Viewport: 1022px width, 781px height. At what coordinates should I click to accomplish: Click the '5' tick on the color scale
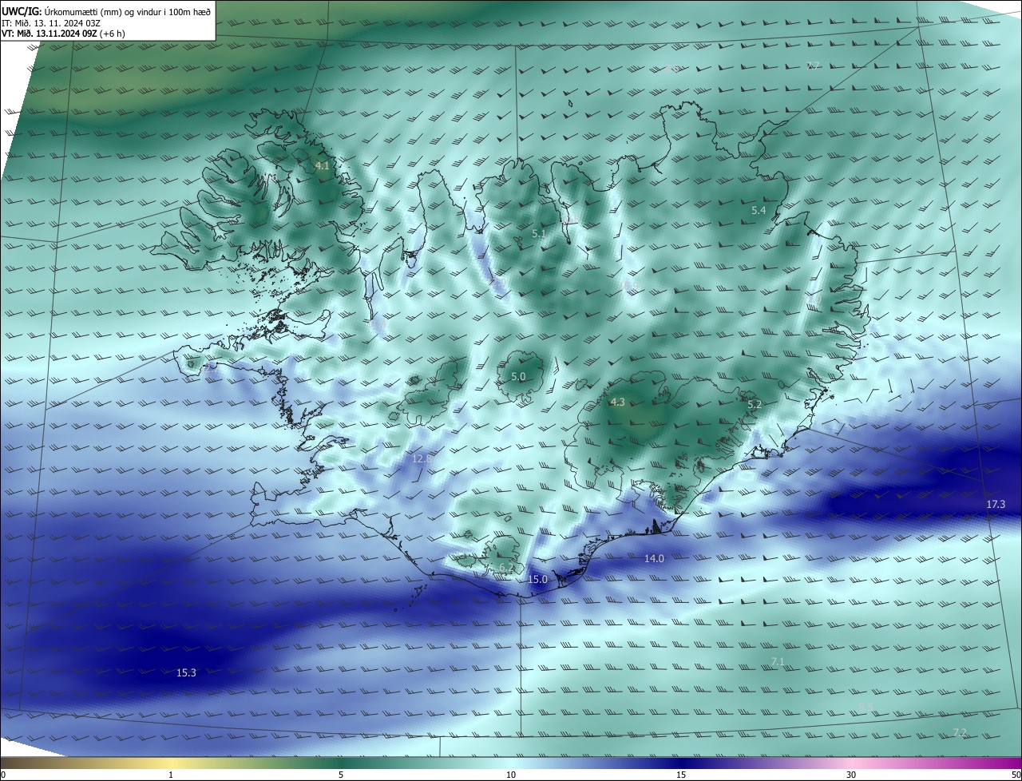(x=341, y=775)
